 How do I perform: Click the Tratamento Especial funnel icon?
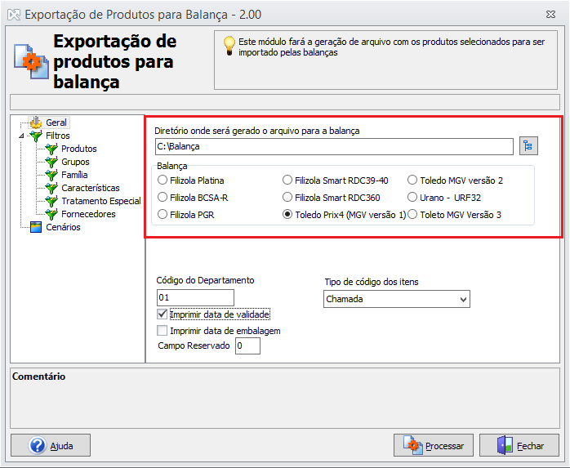coord(51,201)
